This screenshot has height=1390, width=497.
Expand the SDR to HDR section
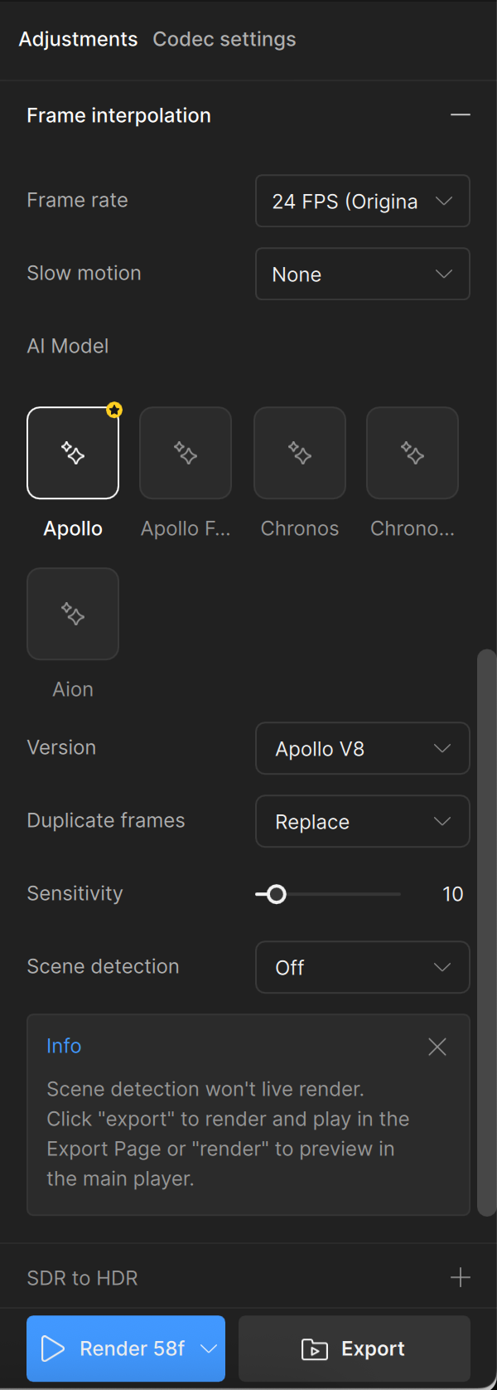(461, 1277)
